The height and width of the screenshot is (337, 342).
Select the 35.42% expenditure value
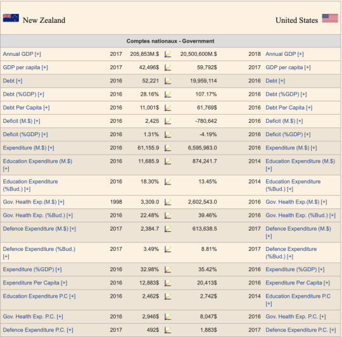pos(208,269)
